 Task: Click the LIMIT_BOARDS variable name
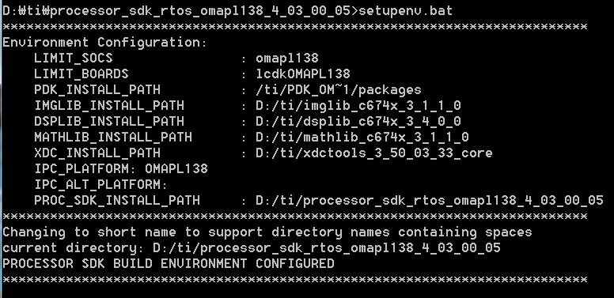point(81,74)
